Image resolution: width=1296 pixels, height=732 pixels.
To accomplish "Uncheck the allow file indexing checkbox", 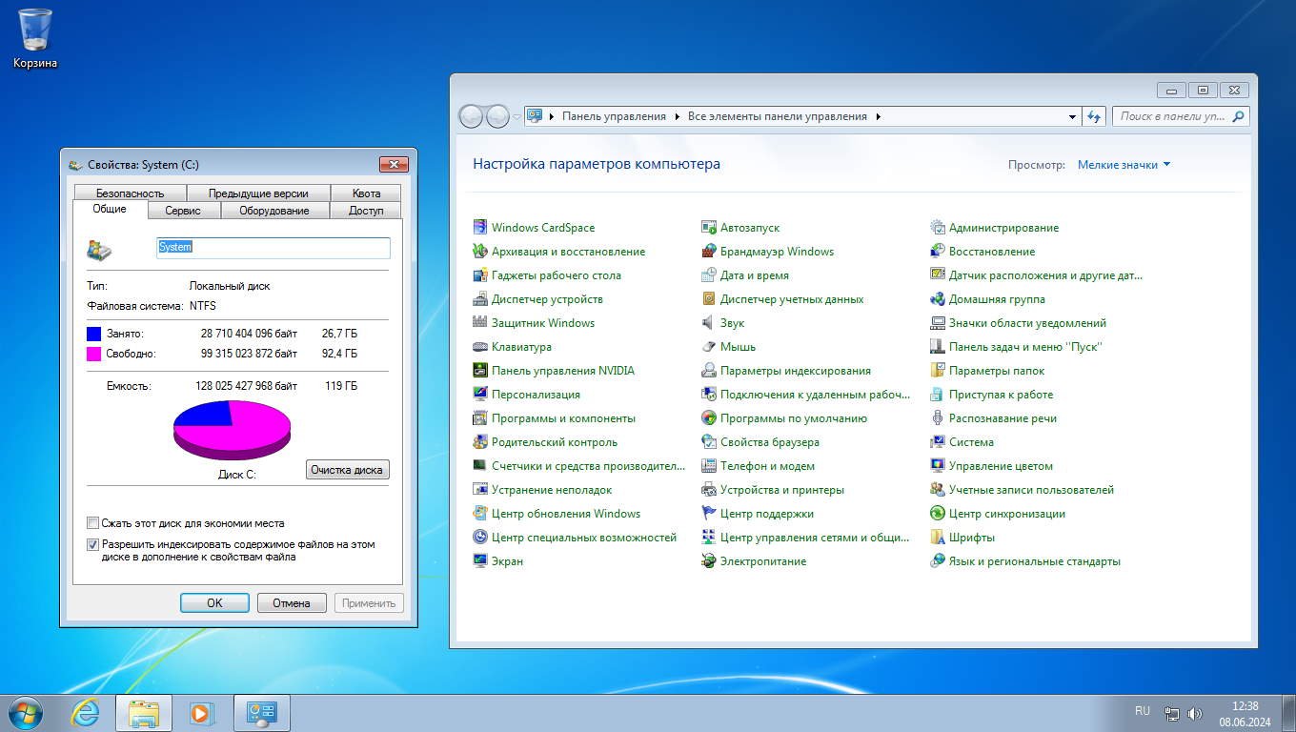I will [93, 545].
